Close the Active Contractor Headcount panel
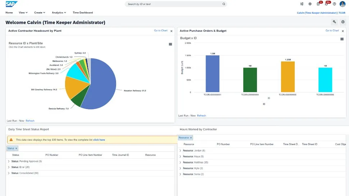 click(x=171, y=31)
